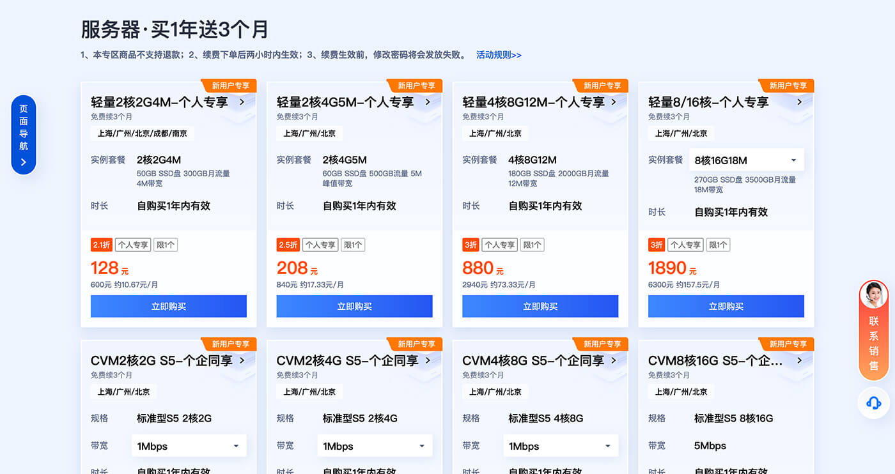Open arrow beside CVM4核8G S5-个企同享
Screen dimensions: 895x474
[x=614, y=360]
